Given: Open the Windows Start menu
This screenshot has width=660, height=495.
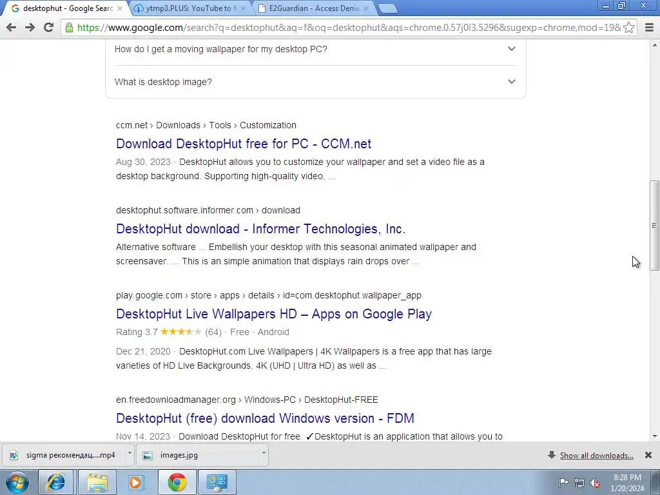Looking at the screenshot, I should 17,482.
